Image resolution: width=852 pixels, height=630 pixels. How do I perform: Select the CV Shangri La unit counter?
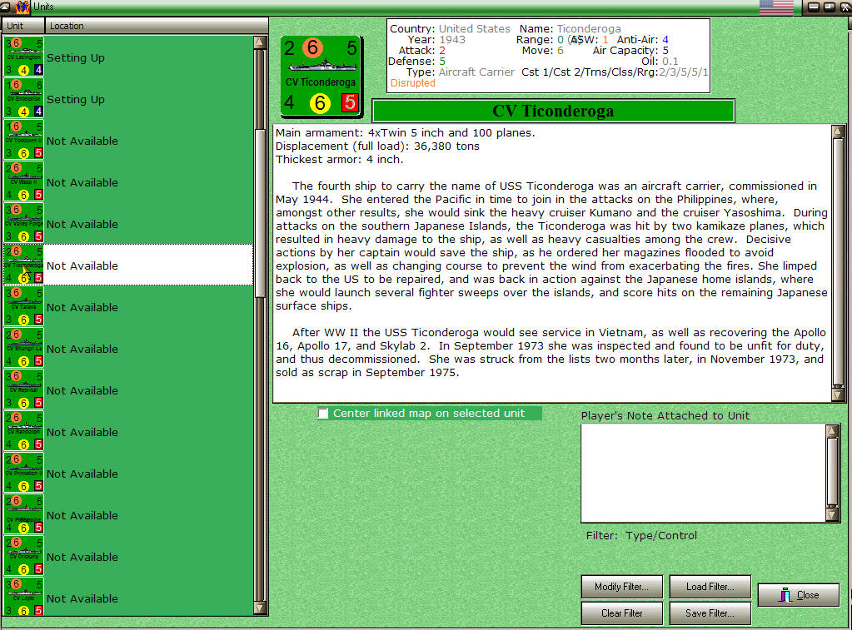pyautogui.click(x=24, y=349)
